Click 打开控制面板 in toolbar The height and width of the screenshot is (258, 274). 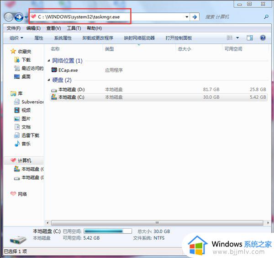pos(179,38)
